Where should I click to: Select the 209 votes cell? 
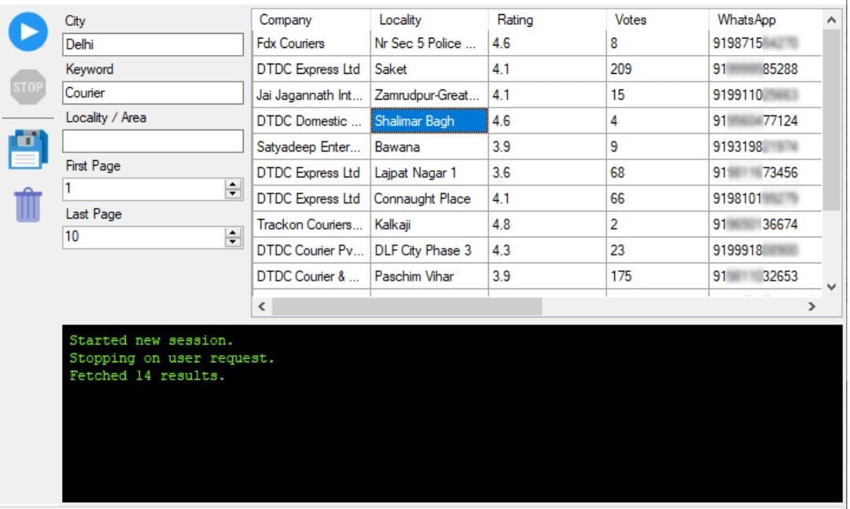657,69
